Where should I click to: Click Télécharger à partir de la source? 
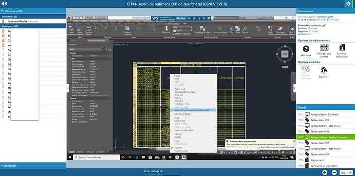tap(280, 30)
